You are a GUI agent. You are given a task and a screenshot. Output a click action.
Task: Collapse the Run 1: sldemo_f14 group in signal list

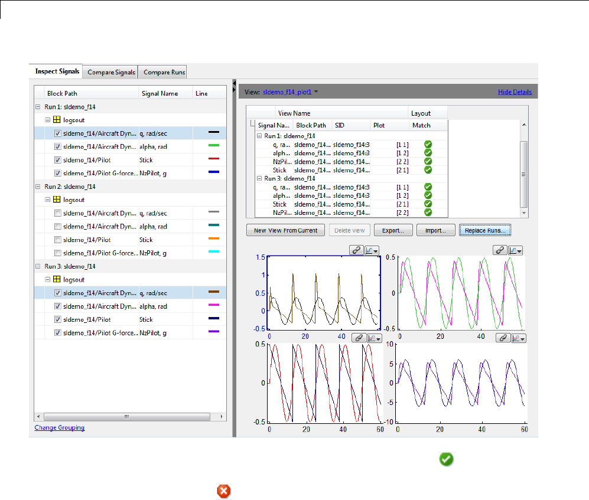[39, 107]
